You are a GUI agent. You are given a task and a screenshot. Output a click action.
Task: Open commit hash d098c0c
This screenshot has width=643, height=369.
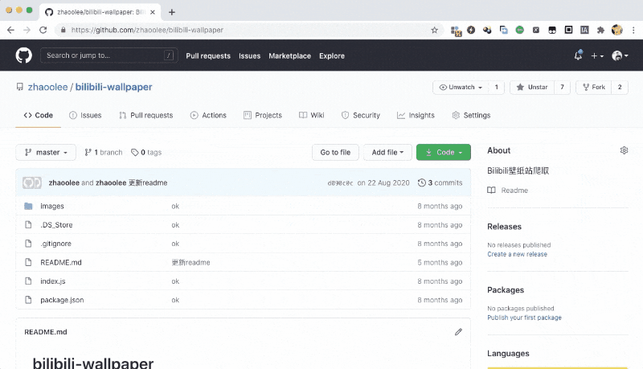tap(340, 182)
